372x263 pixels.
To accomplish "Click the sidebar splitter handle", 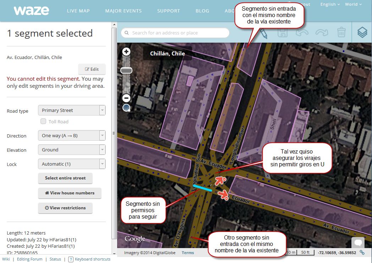I will 114,133.
